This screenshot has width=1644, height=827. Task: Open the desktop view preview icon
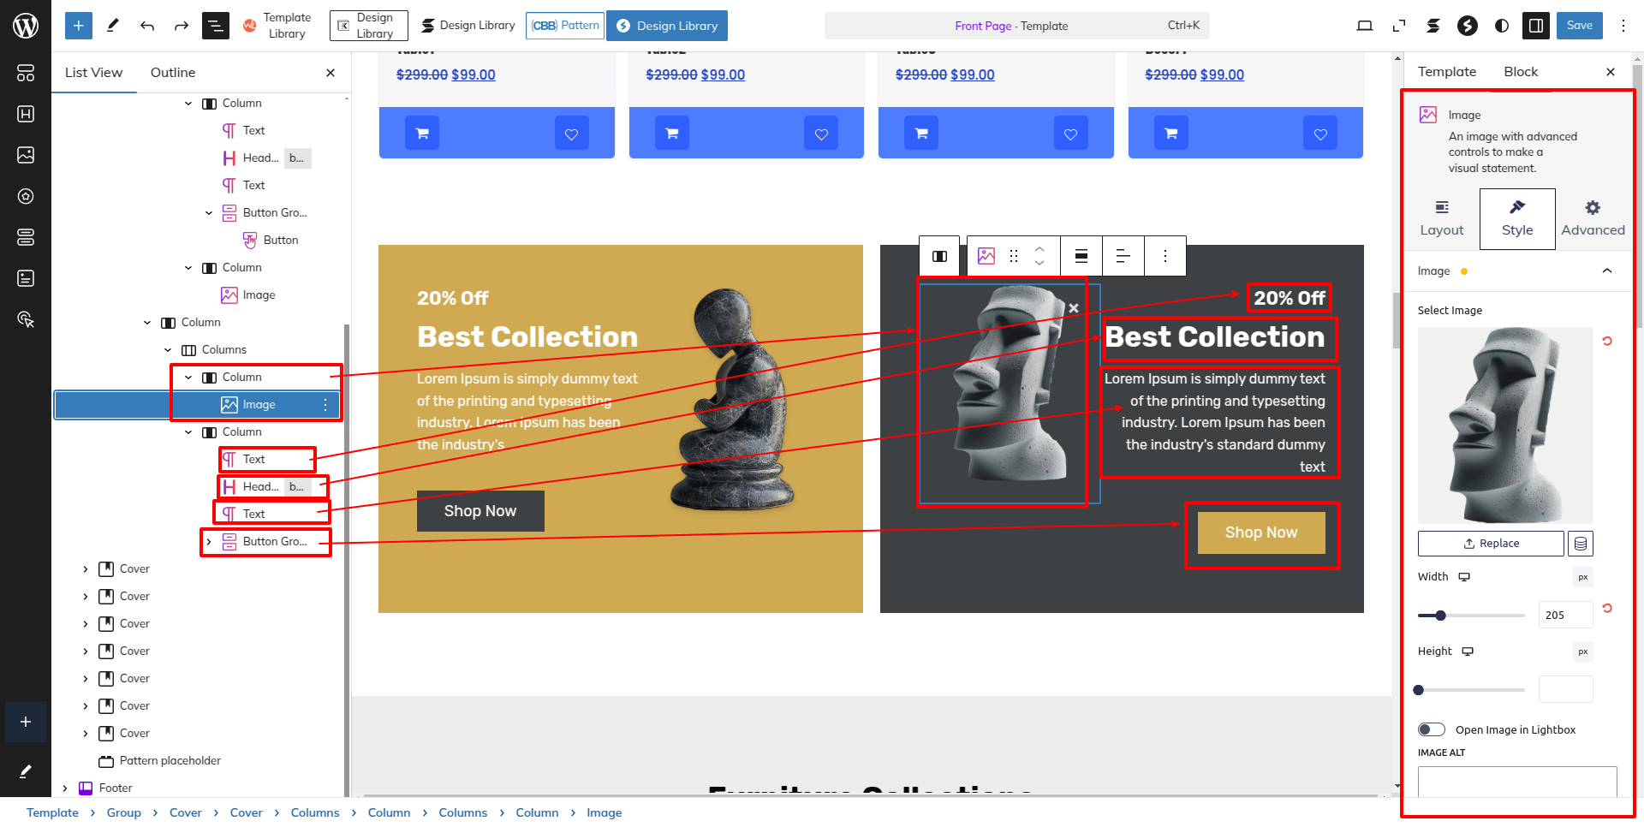point(1365,26)
